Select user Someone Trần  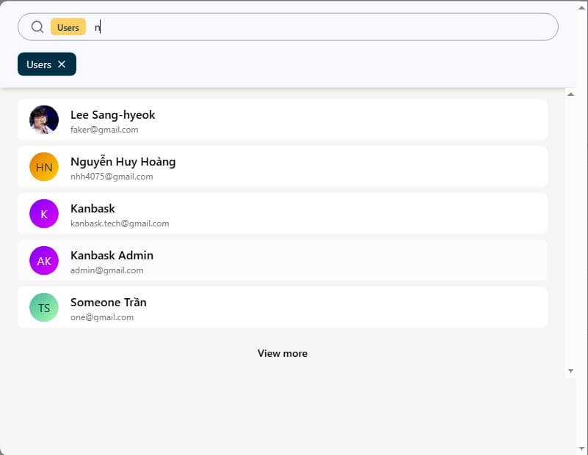tap(283, 308)
